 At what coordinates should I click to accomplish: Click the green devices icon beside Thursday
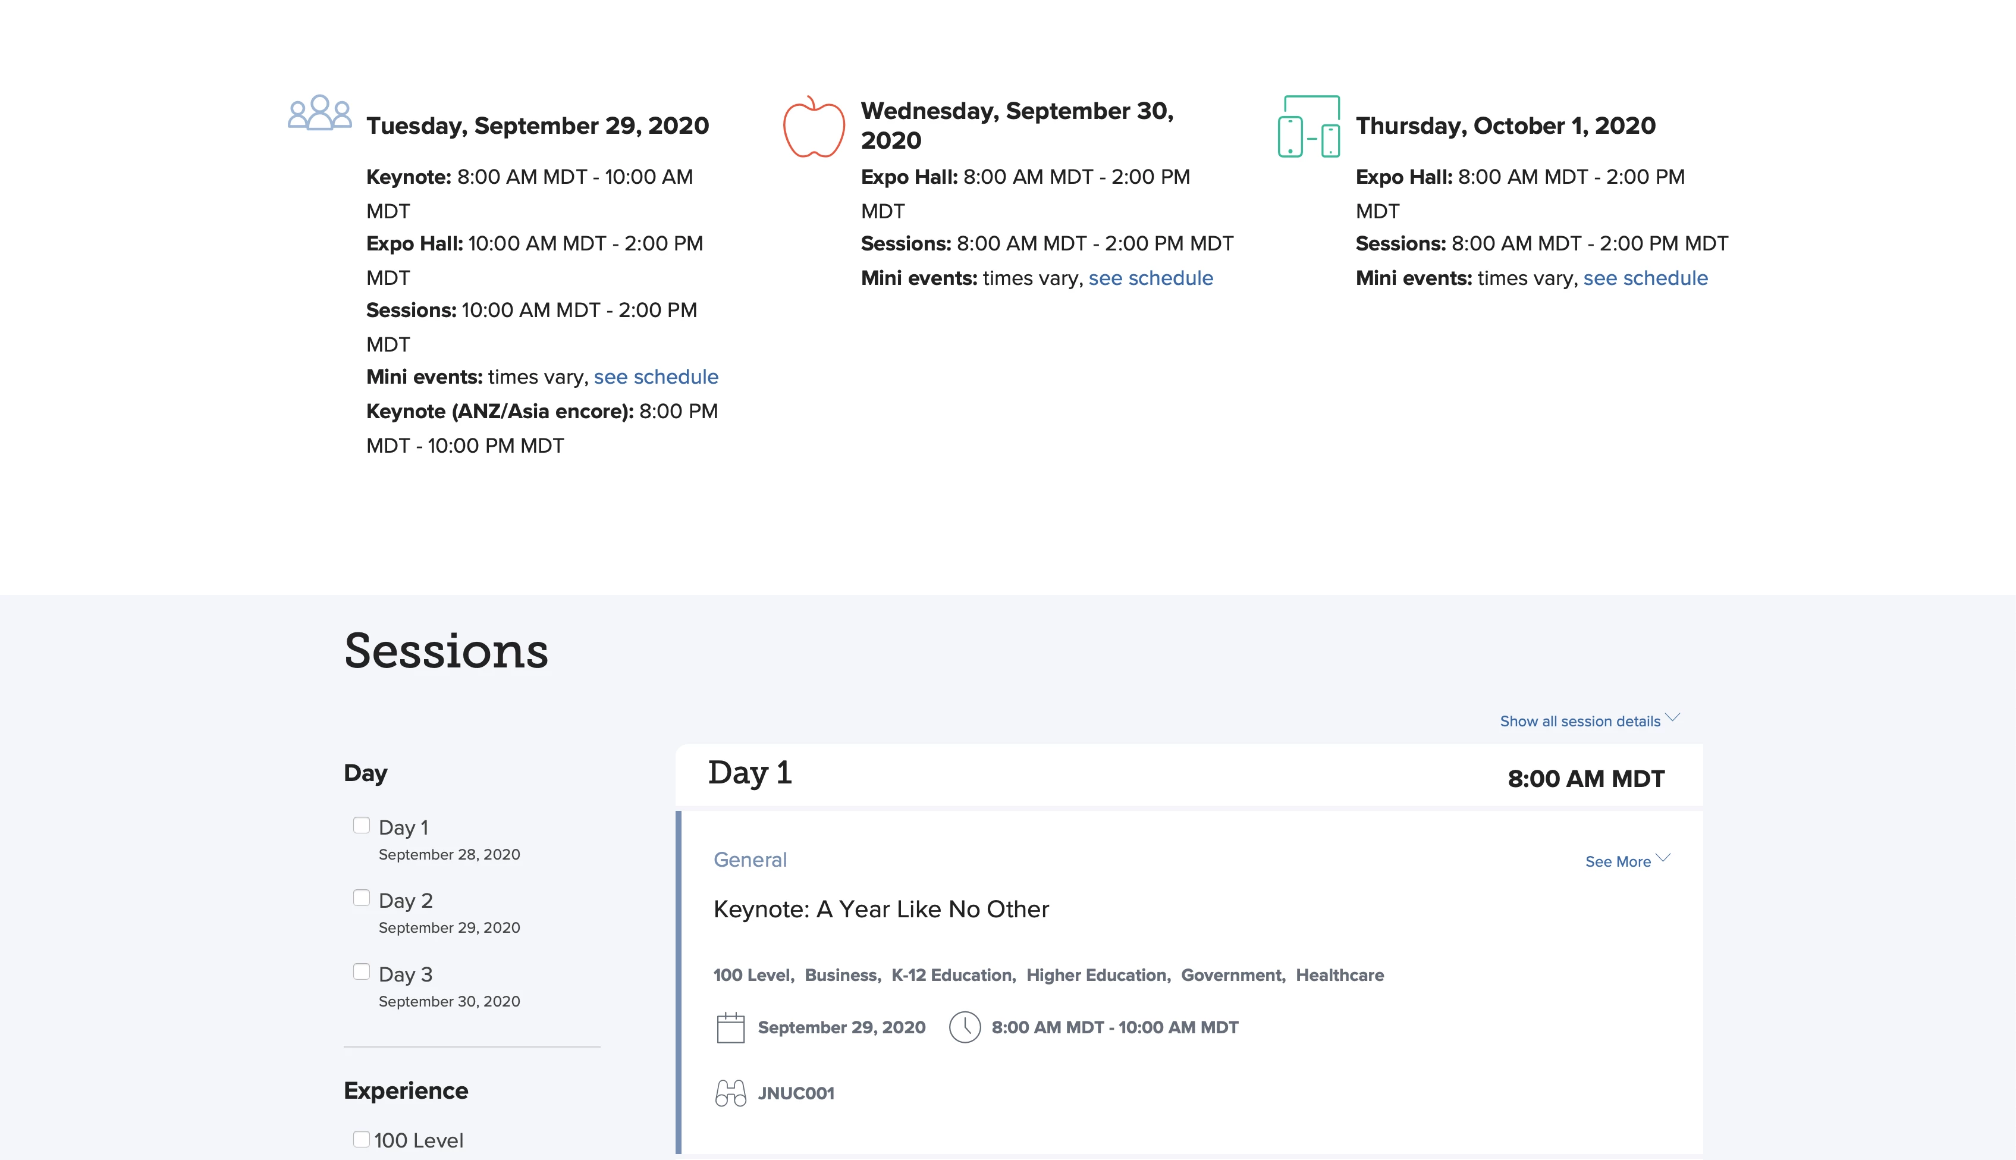1308,127
